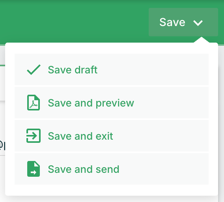Click the white padding below the menu items
The width and height of the screenshot is (224, 202).
(x=112, y=190)
